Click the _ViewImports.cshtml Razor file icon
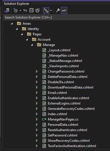 click(44, 66)
